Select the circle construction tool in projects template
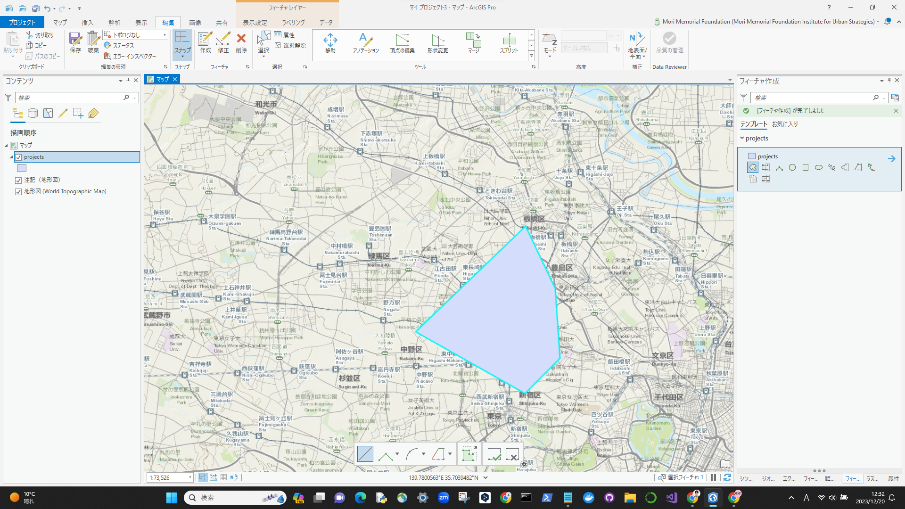Viewport: 905px width, 509px height. pyautogui.click(x=792, y=167)
